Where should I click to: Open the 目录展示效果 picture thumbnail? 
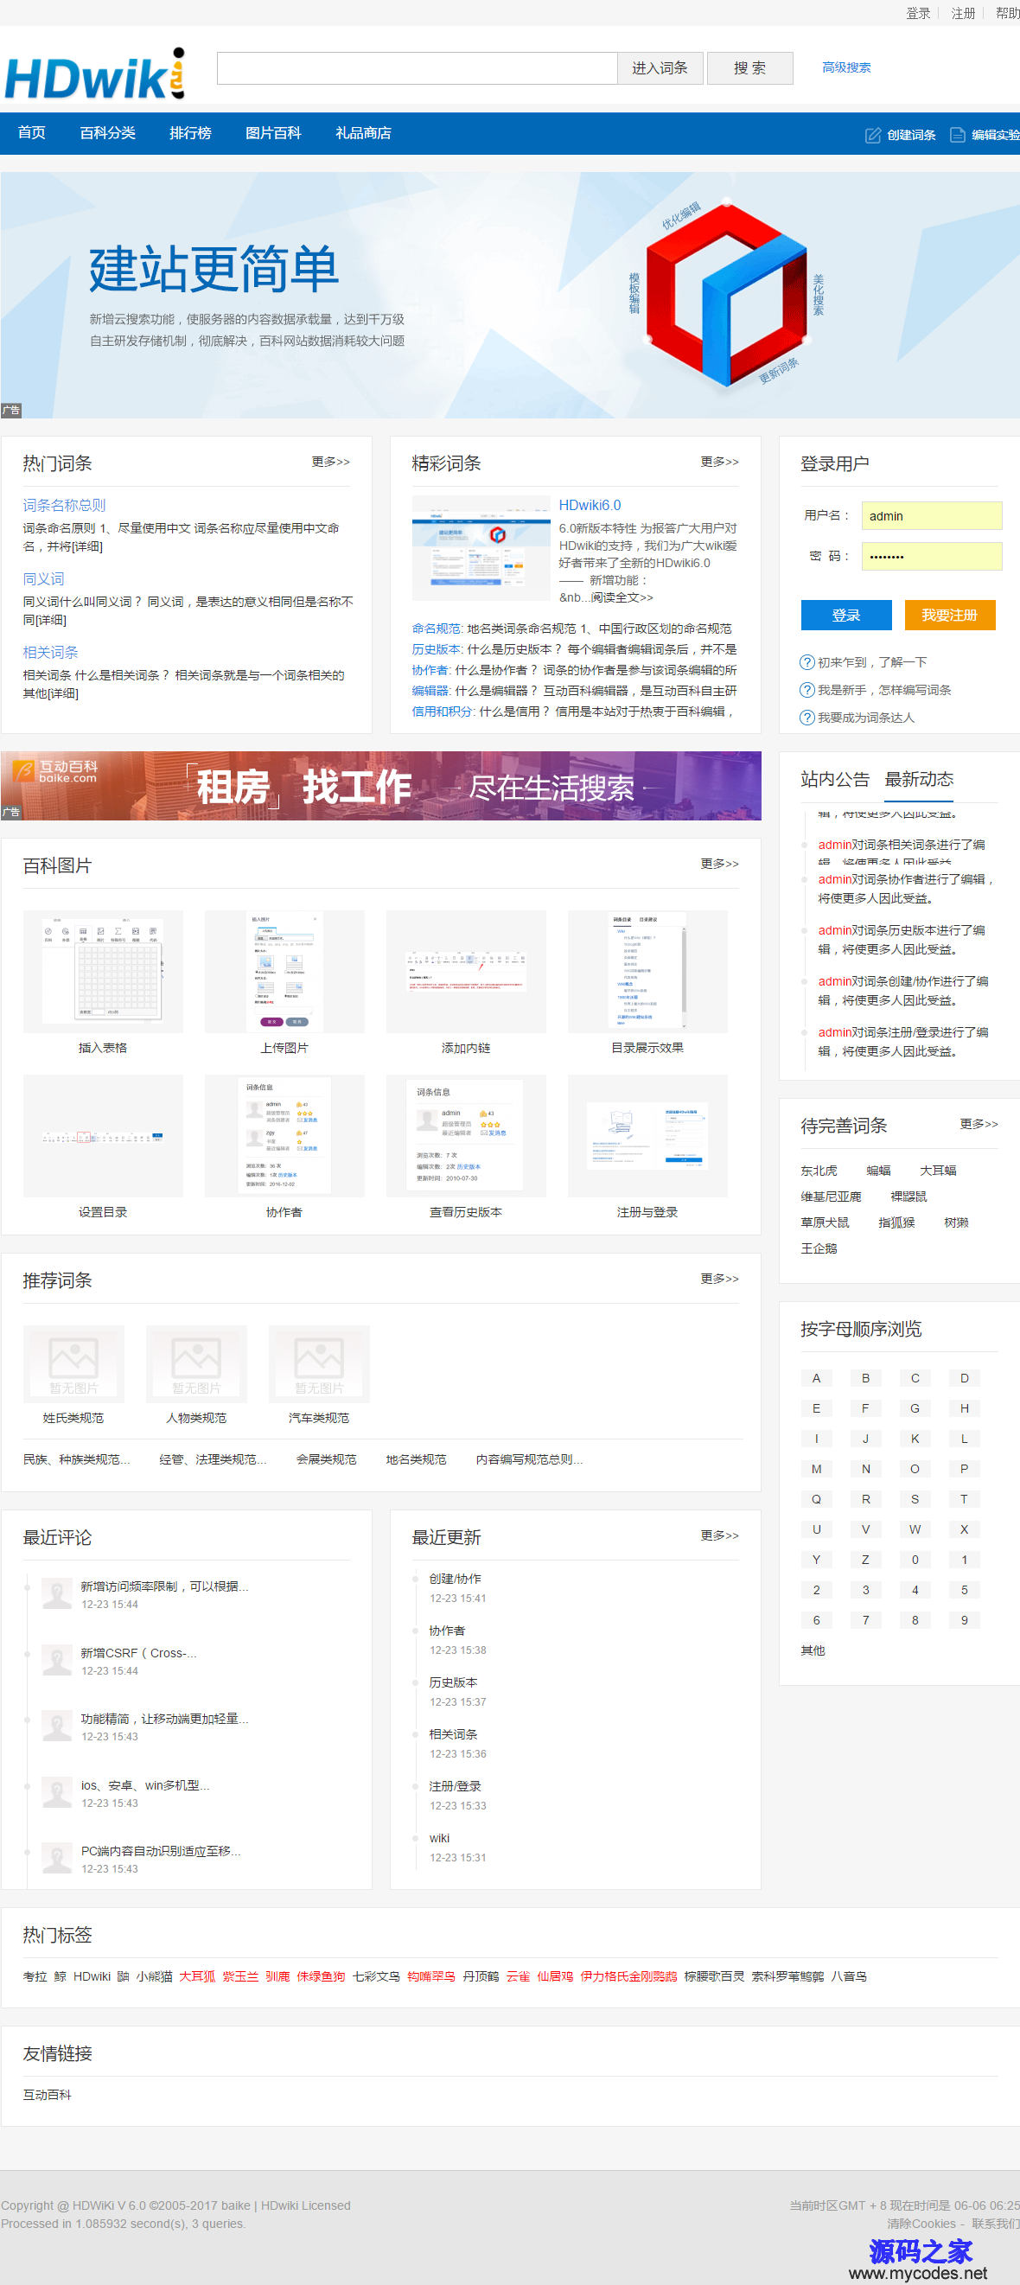[647, 971]
